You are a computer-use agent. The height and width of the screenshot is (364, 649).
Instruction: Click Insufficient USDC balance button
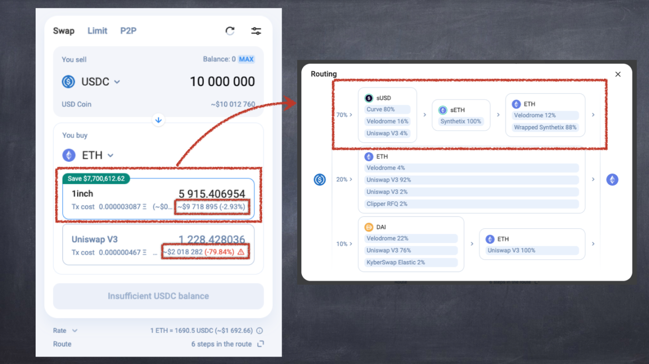[x=158, y=296]
